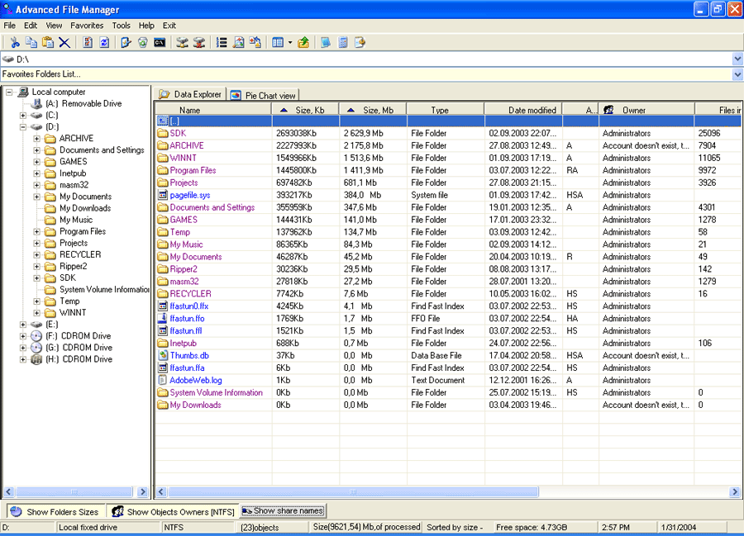Image resolution: width=744 pixels, height=536 pixels.
Task: Open the command prompt toolbar icon
Action: point(160,42)
